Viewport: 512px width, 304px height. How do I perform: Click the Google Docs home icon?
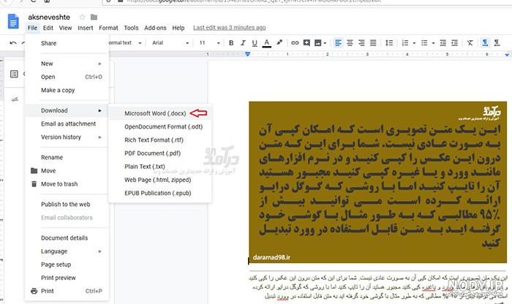click(x=13, y=21)
